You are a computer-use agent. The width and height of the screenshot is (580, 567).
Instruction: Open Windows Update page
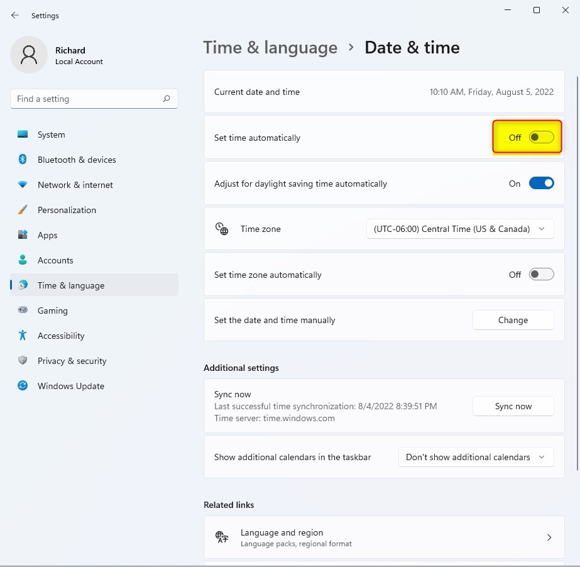coord(94,386)
